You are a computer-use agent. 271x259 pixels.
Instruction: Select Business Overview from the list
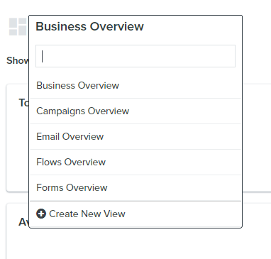click(135, 85)
